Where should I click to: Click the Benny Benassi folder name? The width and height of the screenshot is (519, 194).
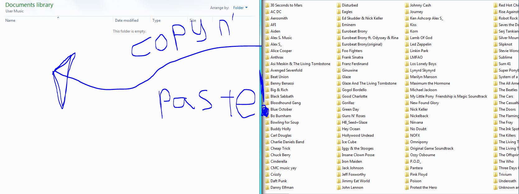tap(282, 83)
